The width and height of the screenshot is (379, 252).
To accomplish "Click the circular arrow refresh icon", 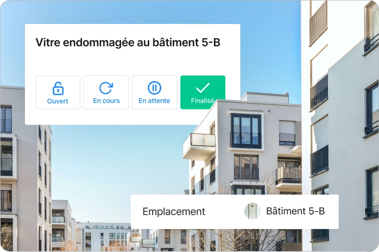I will (x=106, y=88).
